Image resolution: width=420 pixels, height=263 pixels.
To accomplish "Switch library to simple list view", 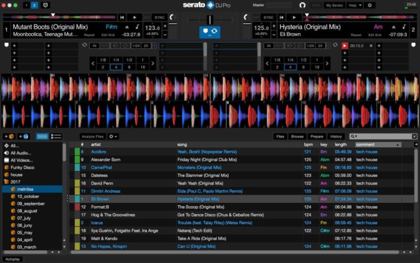I will pos(56,137).
